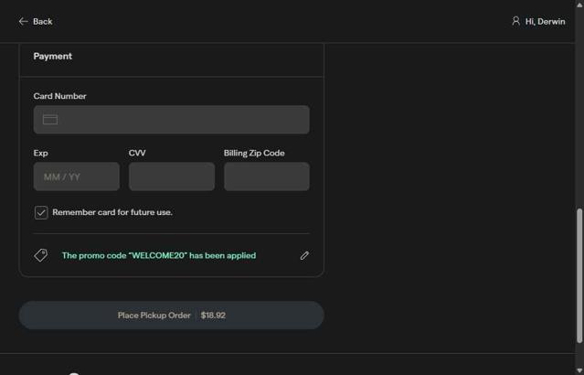This screenshot has width=584, height=375.
Task: Click the credit card icon in Card Number
Action: [50, 120]
